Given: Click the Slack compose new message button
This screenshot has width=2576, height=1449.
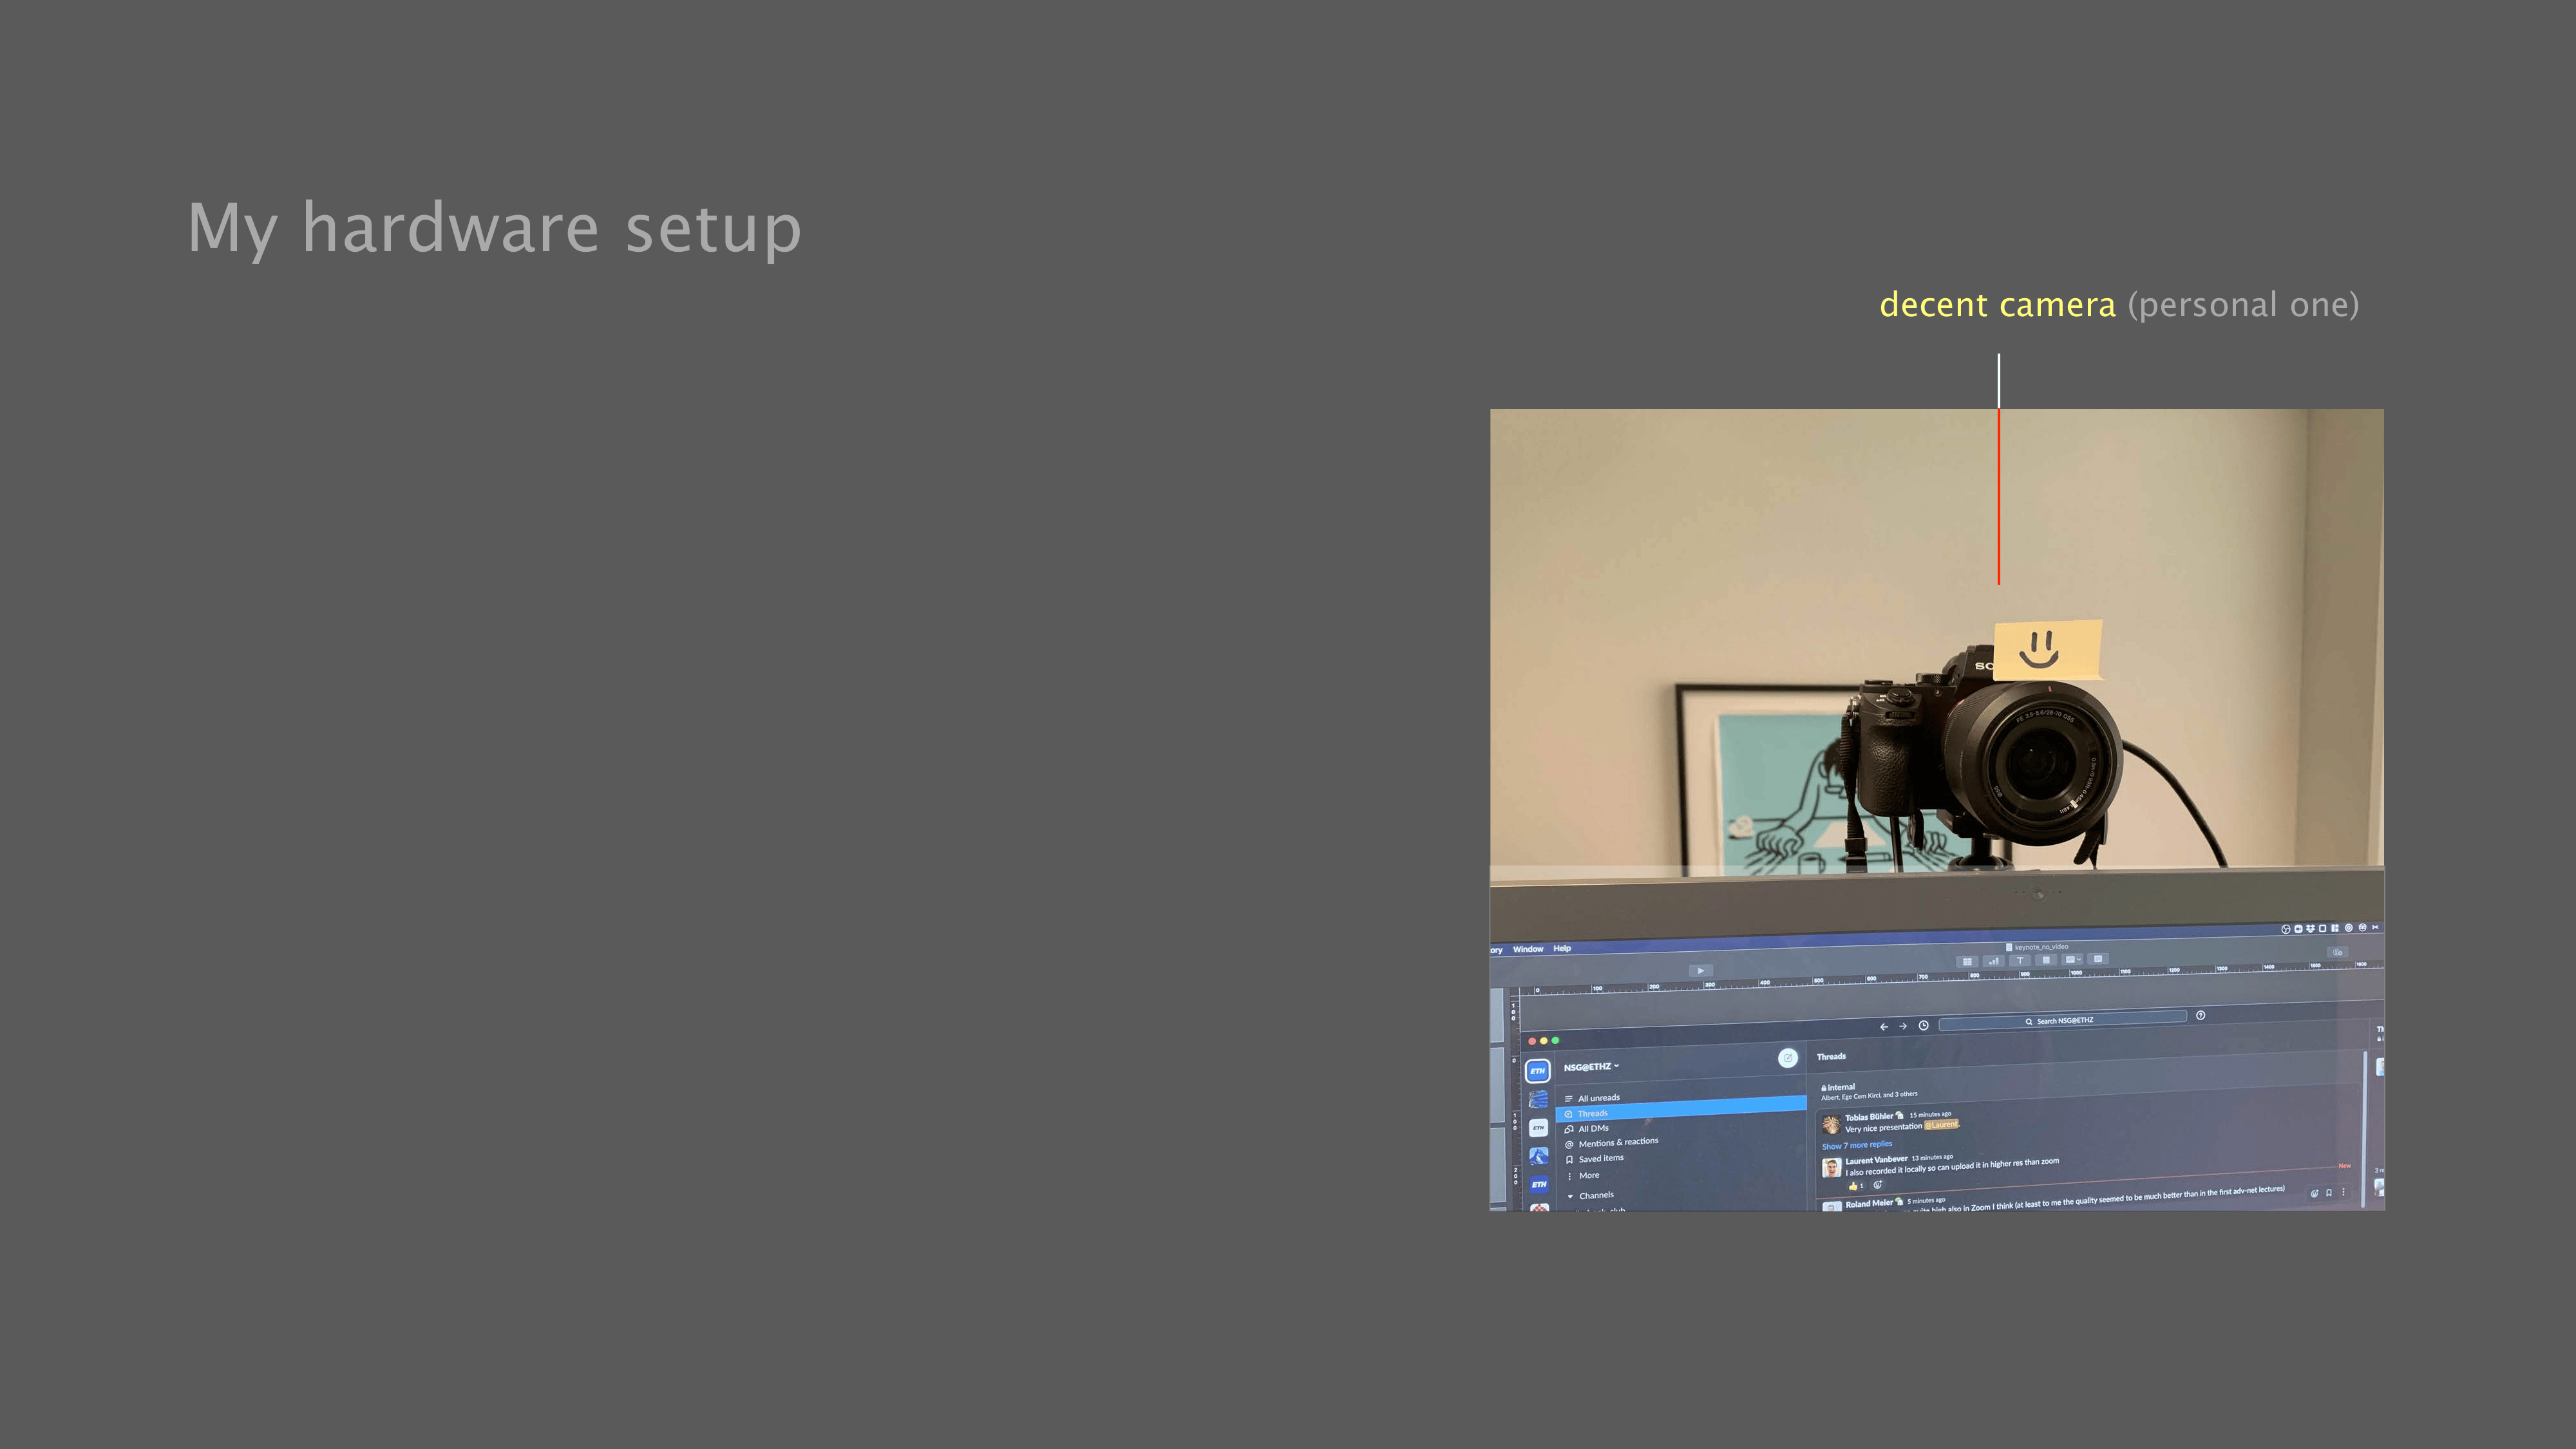Looking at the screenshot, I should pos(1788,1058).
